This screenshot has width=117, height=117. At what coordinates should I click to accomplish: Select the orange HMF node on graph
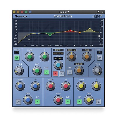point(80,32)
